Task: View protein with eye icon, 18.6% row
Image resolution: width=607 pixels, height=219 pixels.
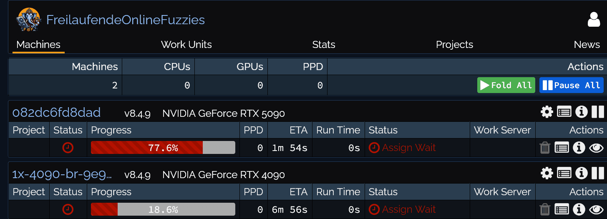Action: click(596, 209)
